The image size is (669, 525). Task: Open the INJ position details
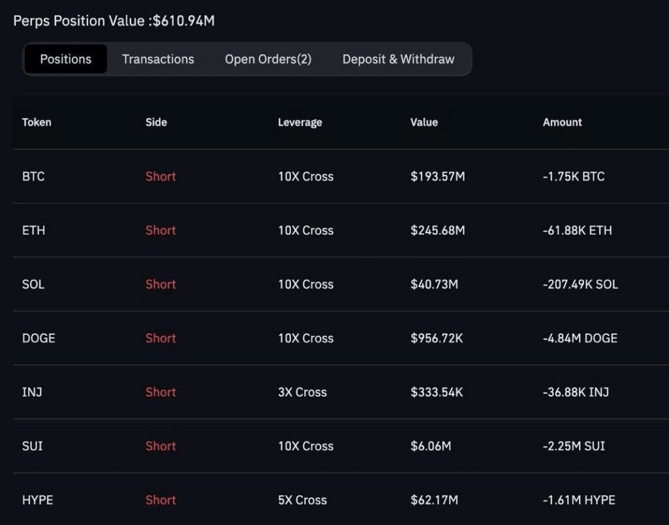[31, 392]
